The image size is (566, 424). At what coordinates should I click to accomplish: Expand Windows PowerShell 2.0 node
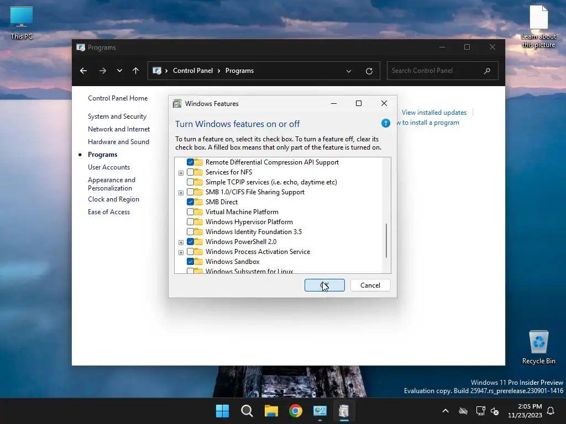point(181,243)
